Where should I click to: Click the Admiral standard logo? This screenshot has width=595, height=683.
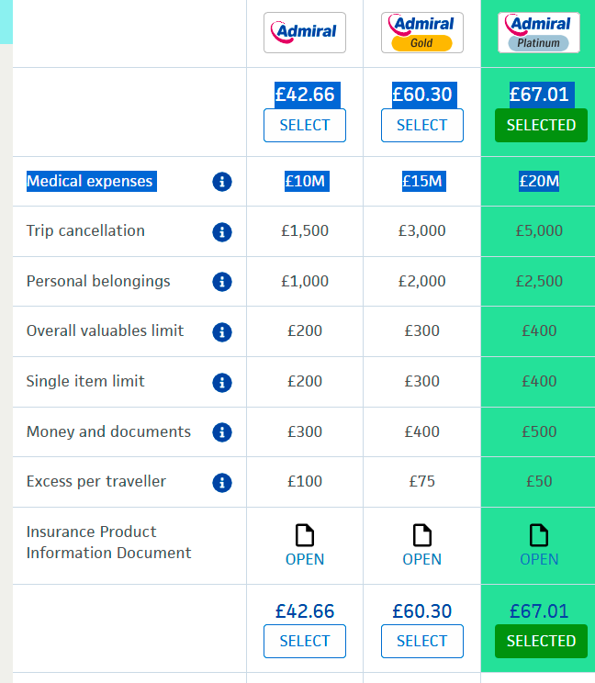[x=304, y=32]
